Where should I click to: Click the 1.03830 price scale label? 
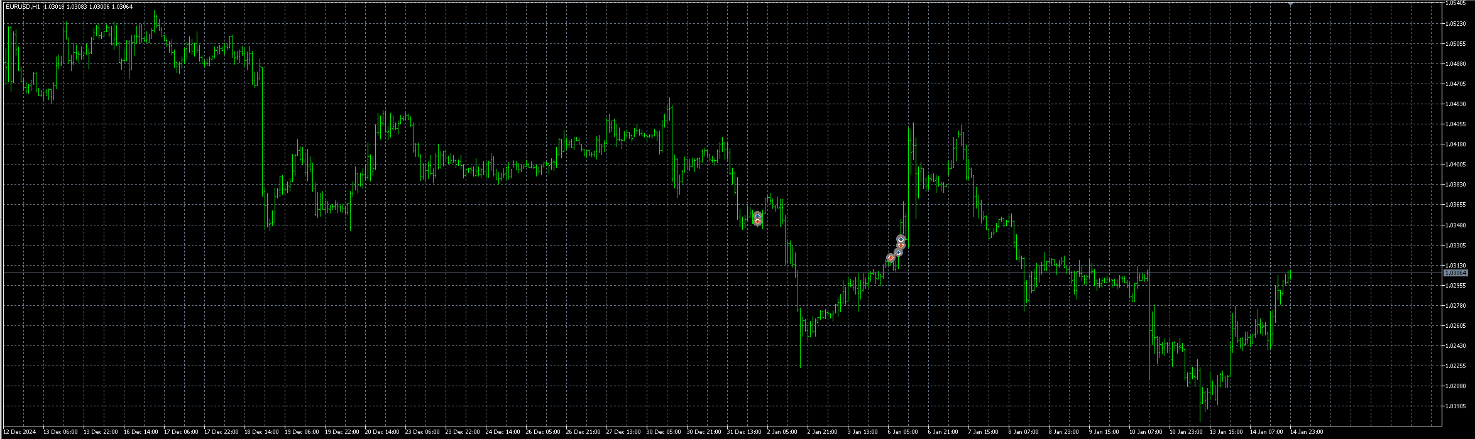1456,184
